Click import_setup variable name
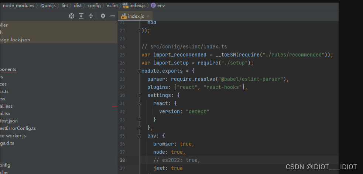 (x=171, y=63)
